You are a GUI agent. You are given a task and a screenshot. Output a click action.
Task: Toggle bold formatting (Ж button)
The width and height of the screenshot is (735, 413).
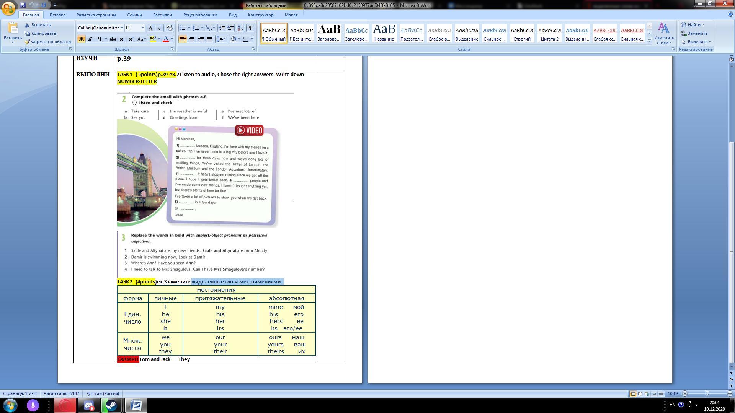tap(81, 39)
